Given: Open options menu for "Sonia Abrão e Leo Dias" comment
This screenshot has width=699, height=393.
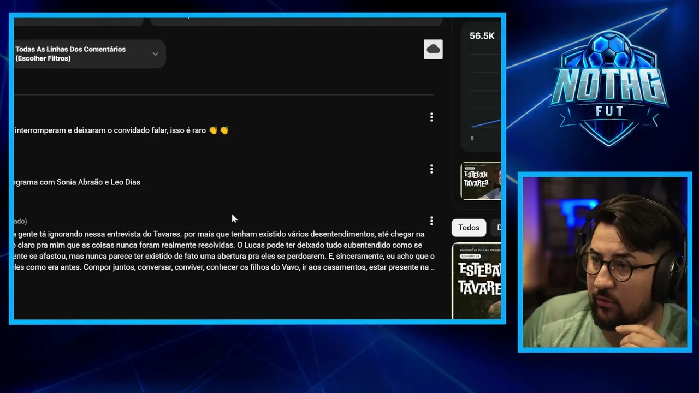Looking at the screenshot, I should [431, 169].
